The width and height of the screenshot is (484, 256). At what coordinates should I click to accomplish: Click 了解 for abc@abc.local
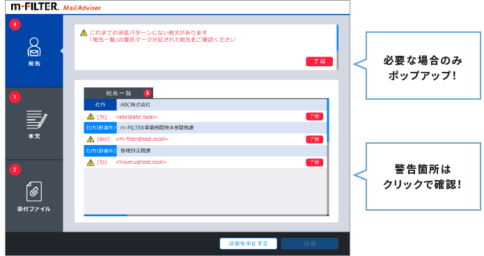[x=314, y=116]
